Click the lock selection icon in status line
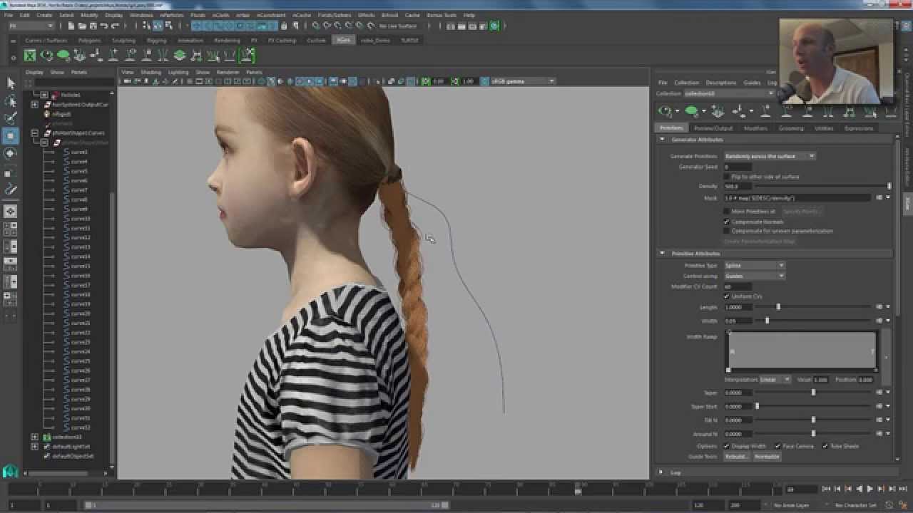The image size is (913, 513). 284,26
